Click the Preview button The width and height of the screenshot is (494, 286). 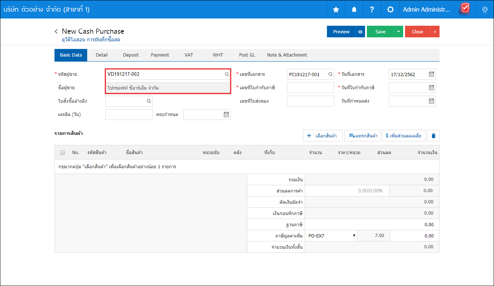pyautogui.click(x=341, y=32)
